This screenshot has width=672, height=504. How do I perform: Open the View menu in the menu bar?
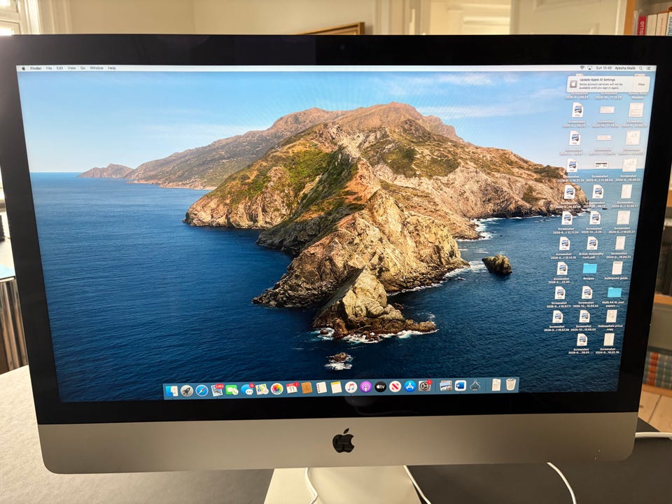(x=71, y=68)
